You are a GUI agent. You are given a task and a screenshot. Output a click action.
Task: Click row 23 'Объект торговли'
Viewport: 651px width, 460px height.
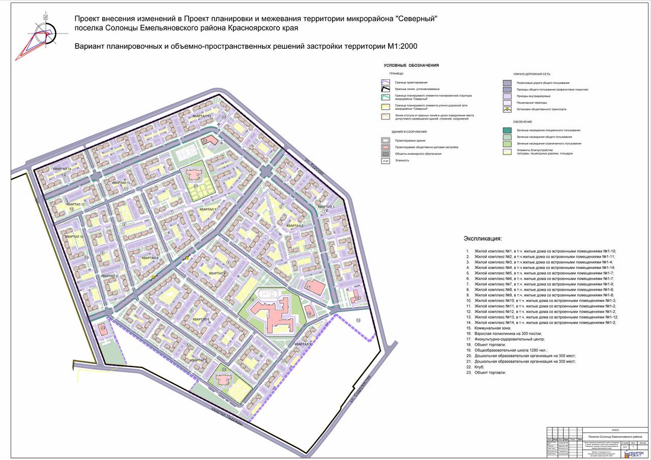(486, 373)
